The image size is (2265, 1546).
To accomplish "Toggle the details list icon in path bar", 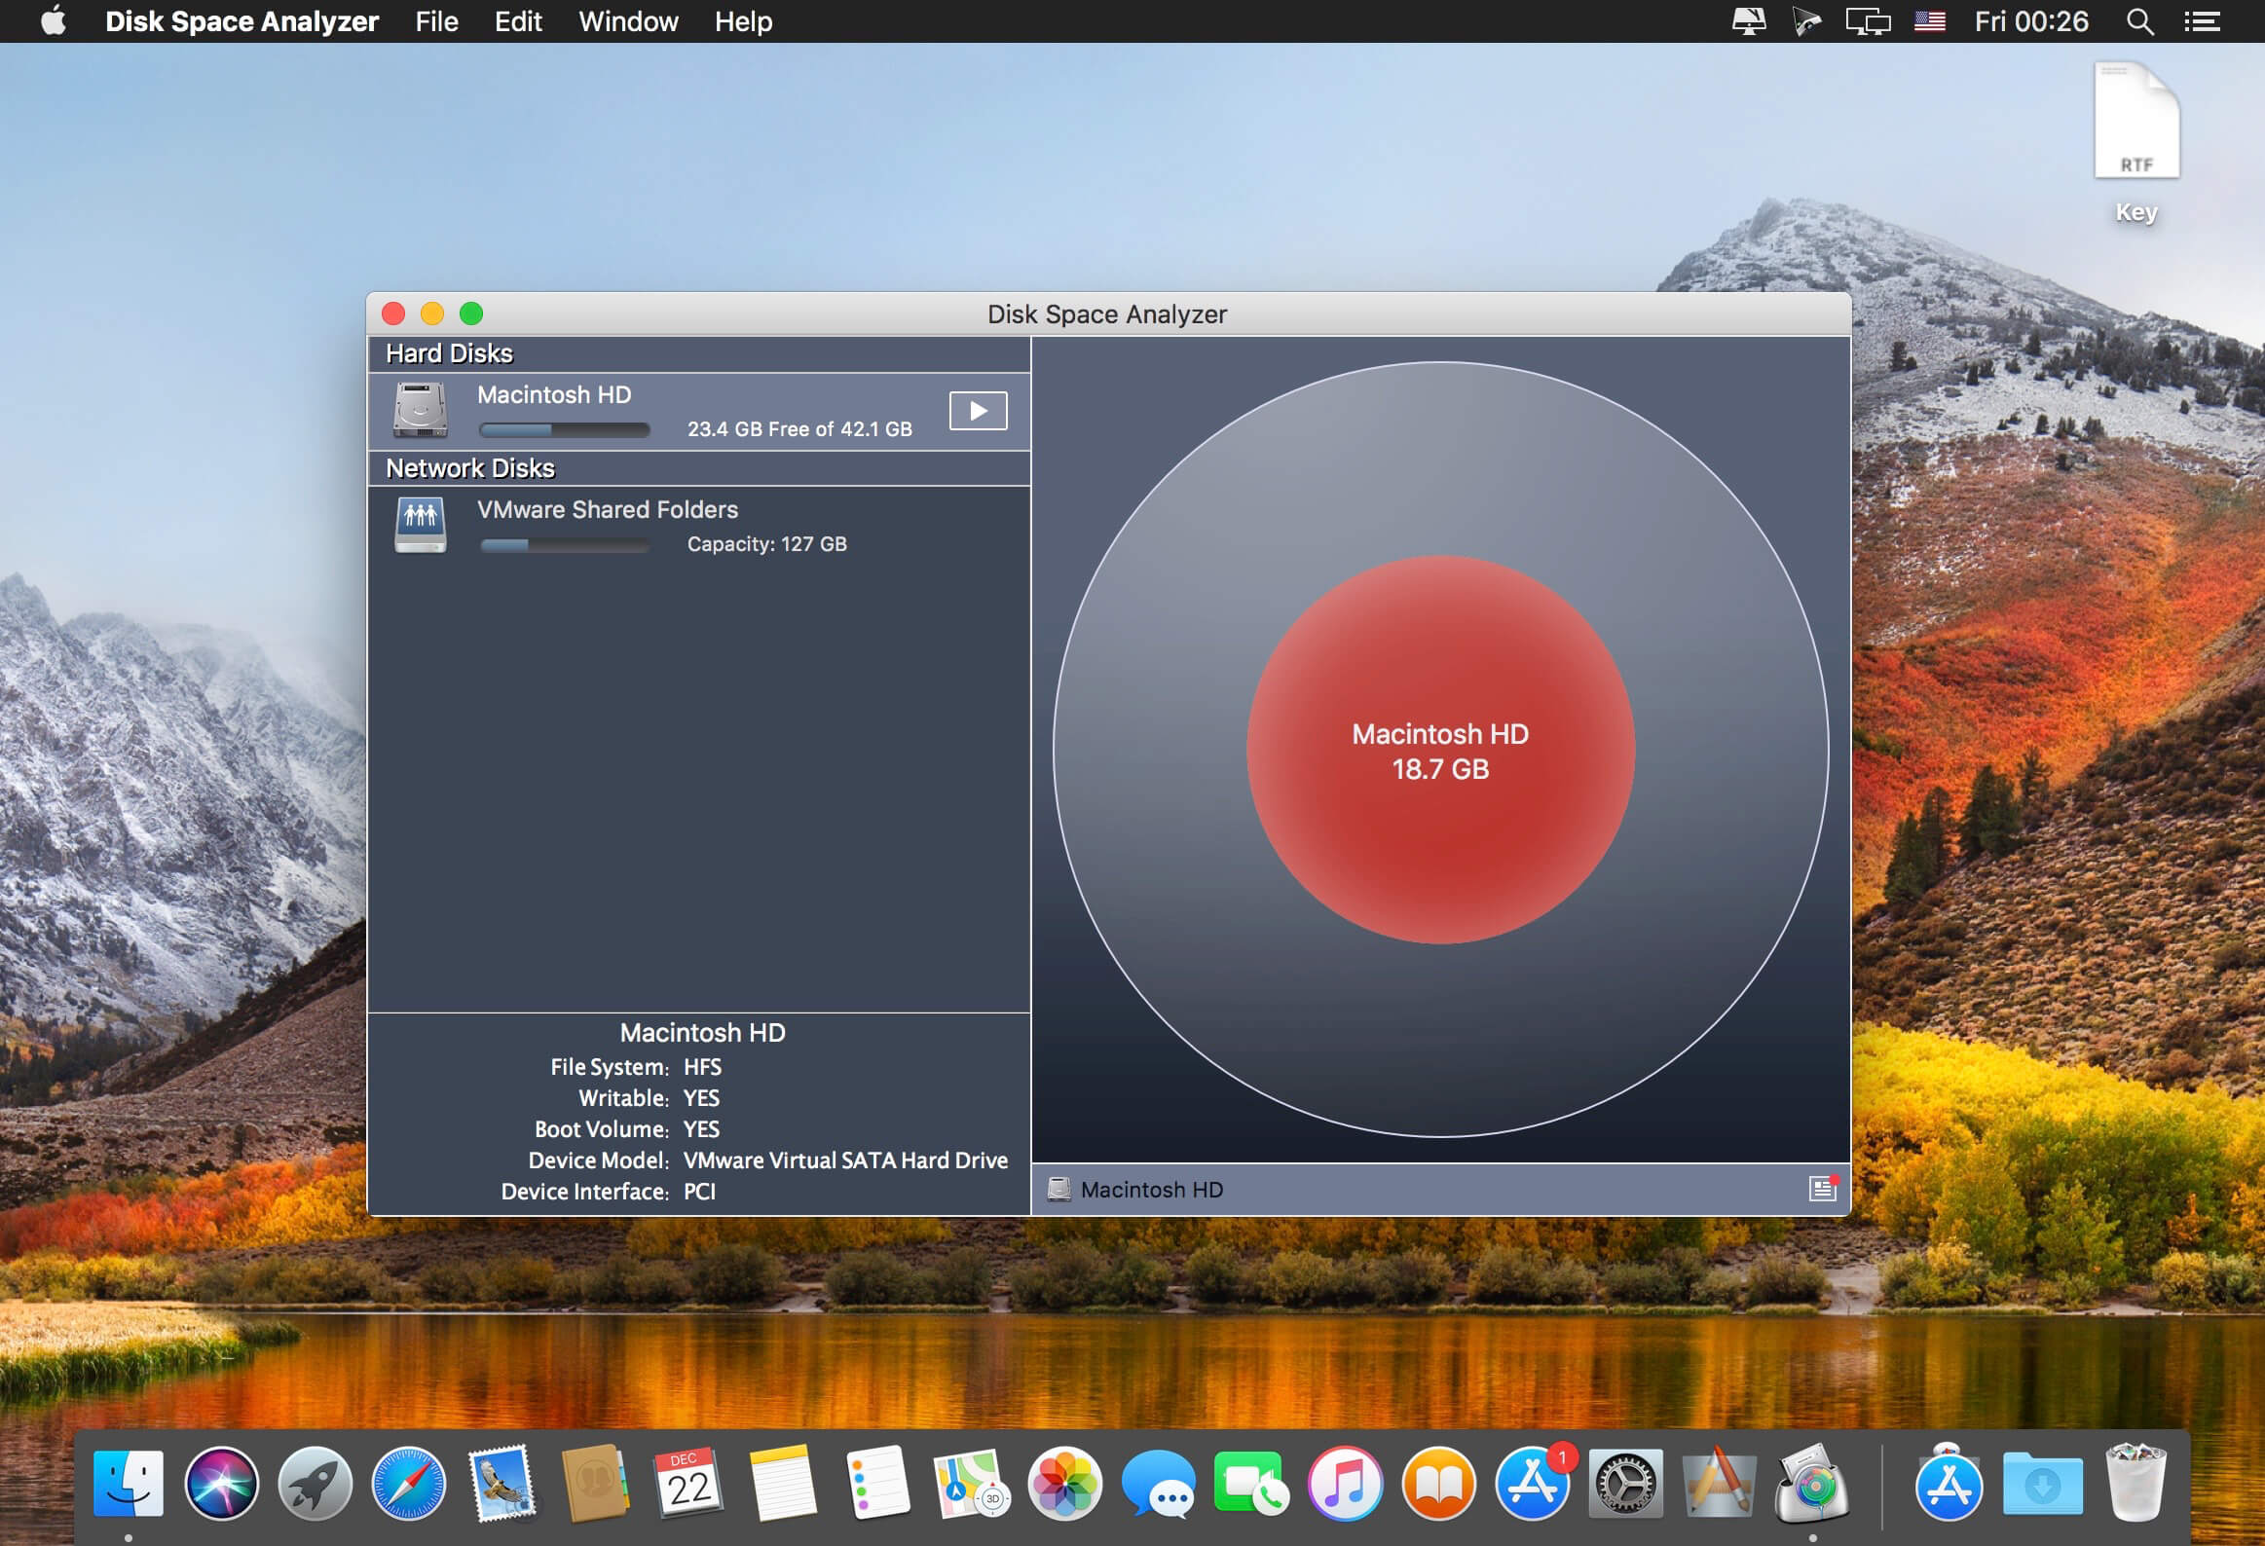I will click(1823, 1189).
